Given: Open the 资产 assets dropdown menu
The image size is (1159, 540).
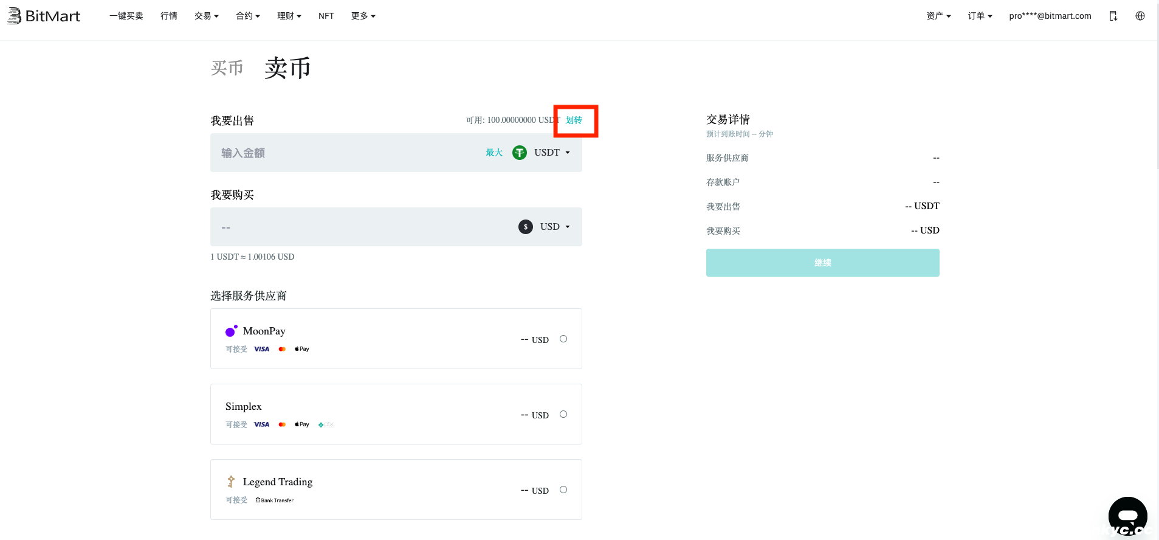Looking at the screenshot, I should point(938,16).
